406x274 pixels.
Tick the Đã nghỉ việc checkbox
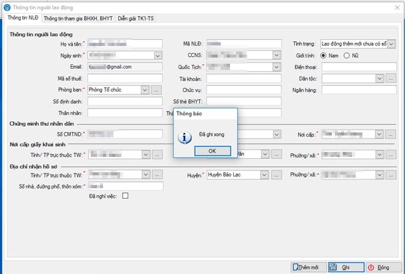pyautogui.click(x=125, y=196)
